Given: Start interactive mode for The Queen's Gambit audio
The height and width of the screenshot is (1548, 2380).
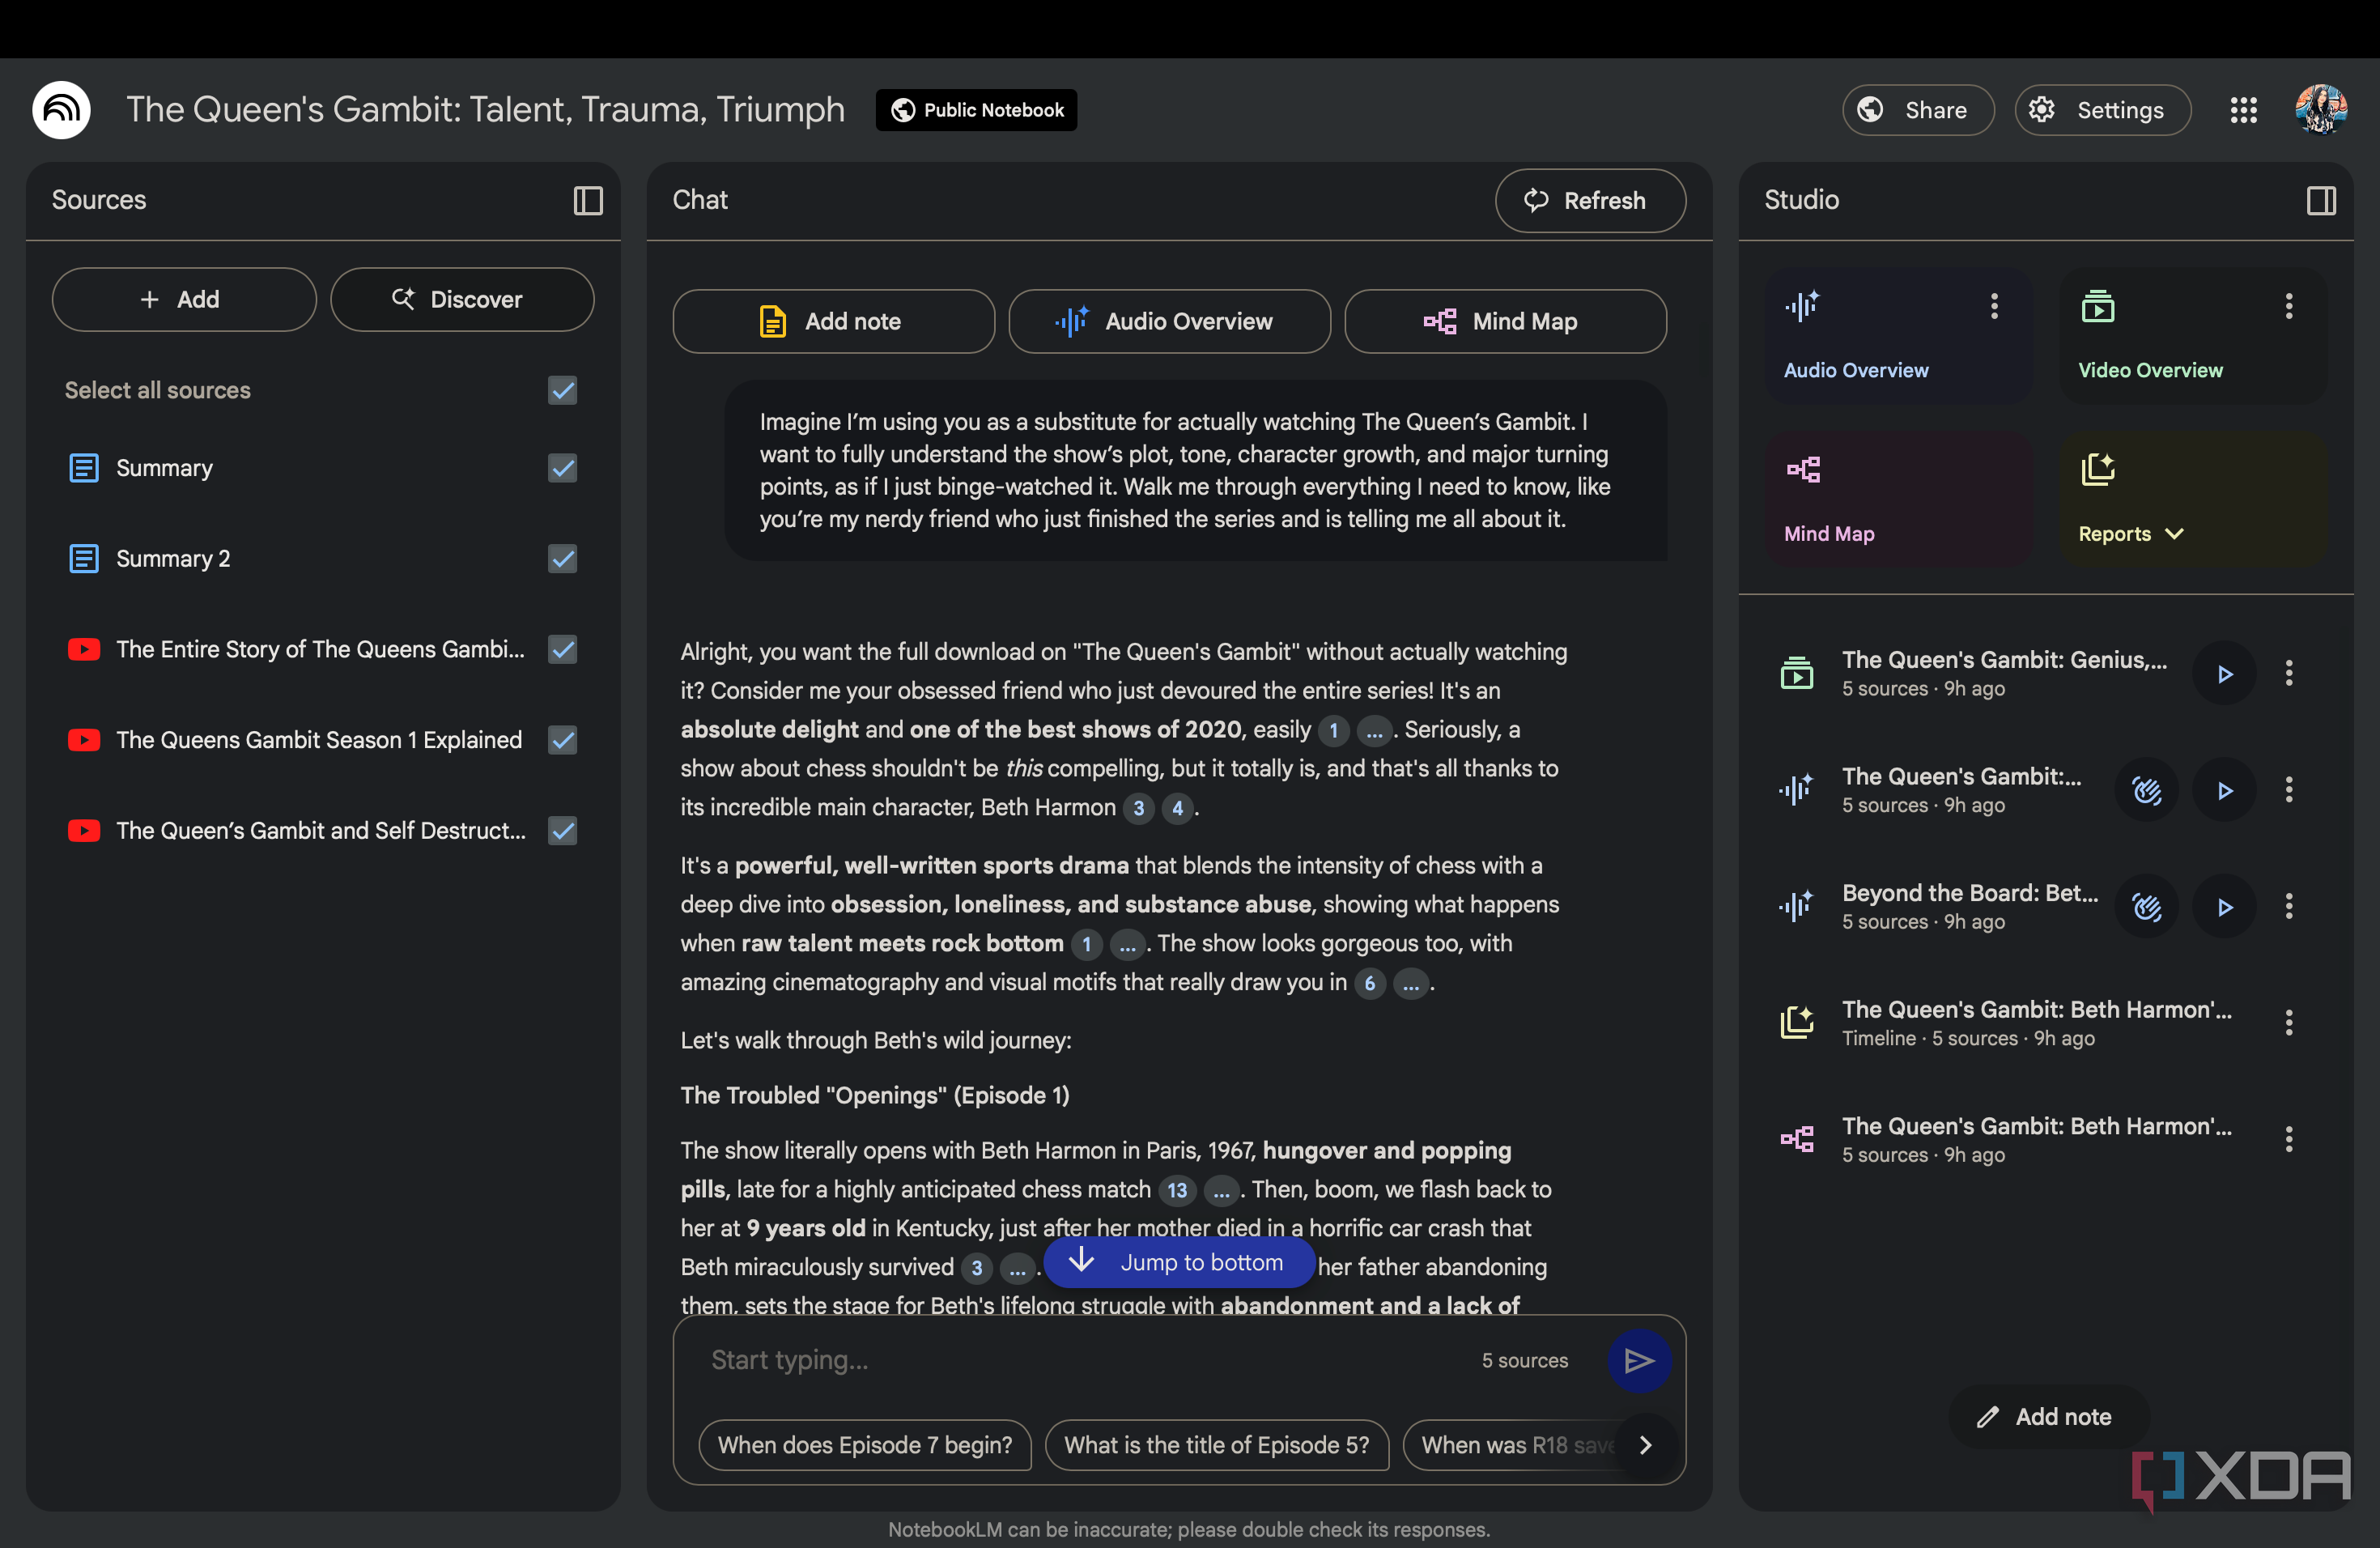Looking at the screenshot, I should click(x=2147, y=790).
